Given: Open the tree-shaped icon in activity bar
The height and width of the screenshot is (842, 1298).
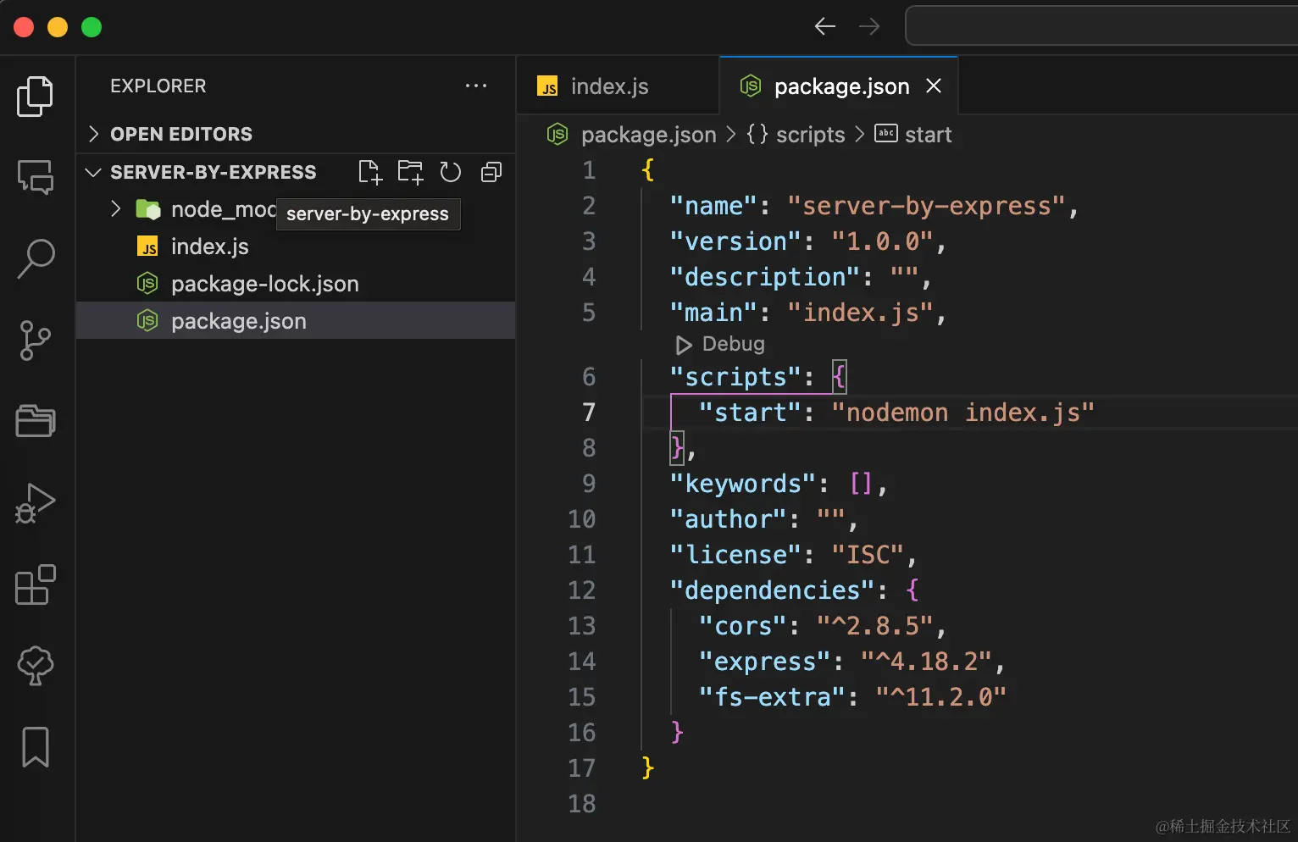Looking at the screenshot, I should pos(36,665).
